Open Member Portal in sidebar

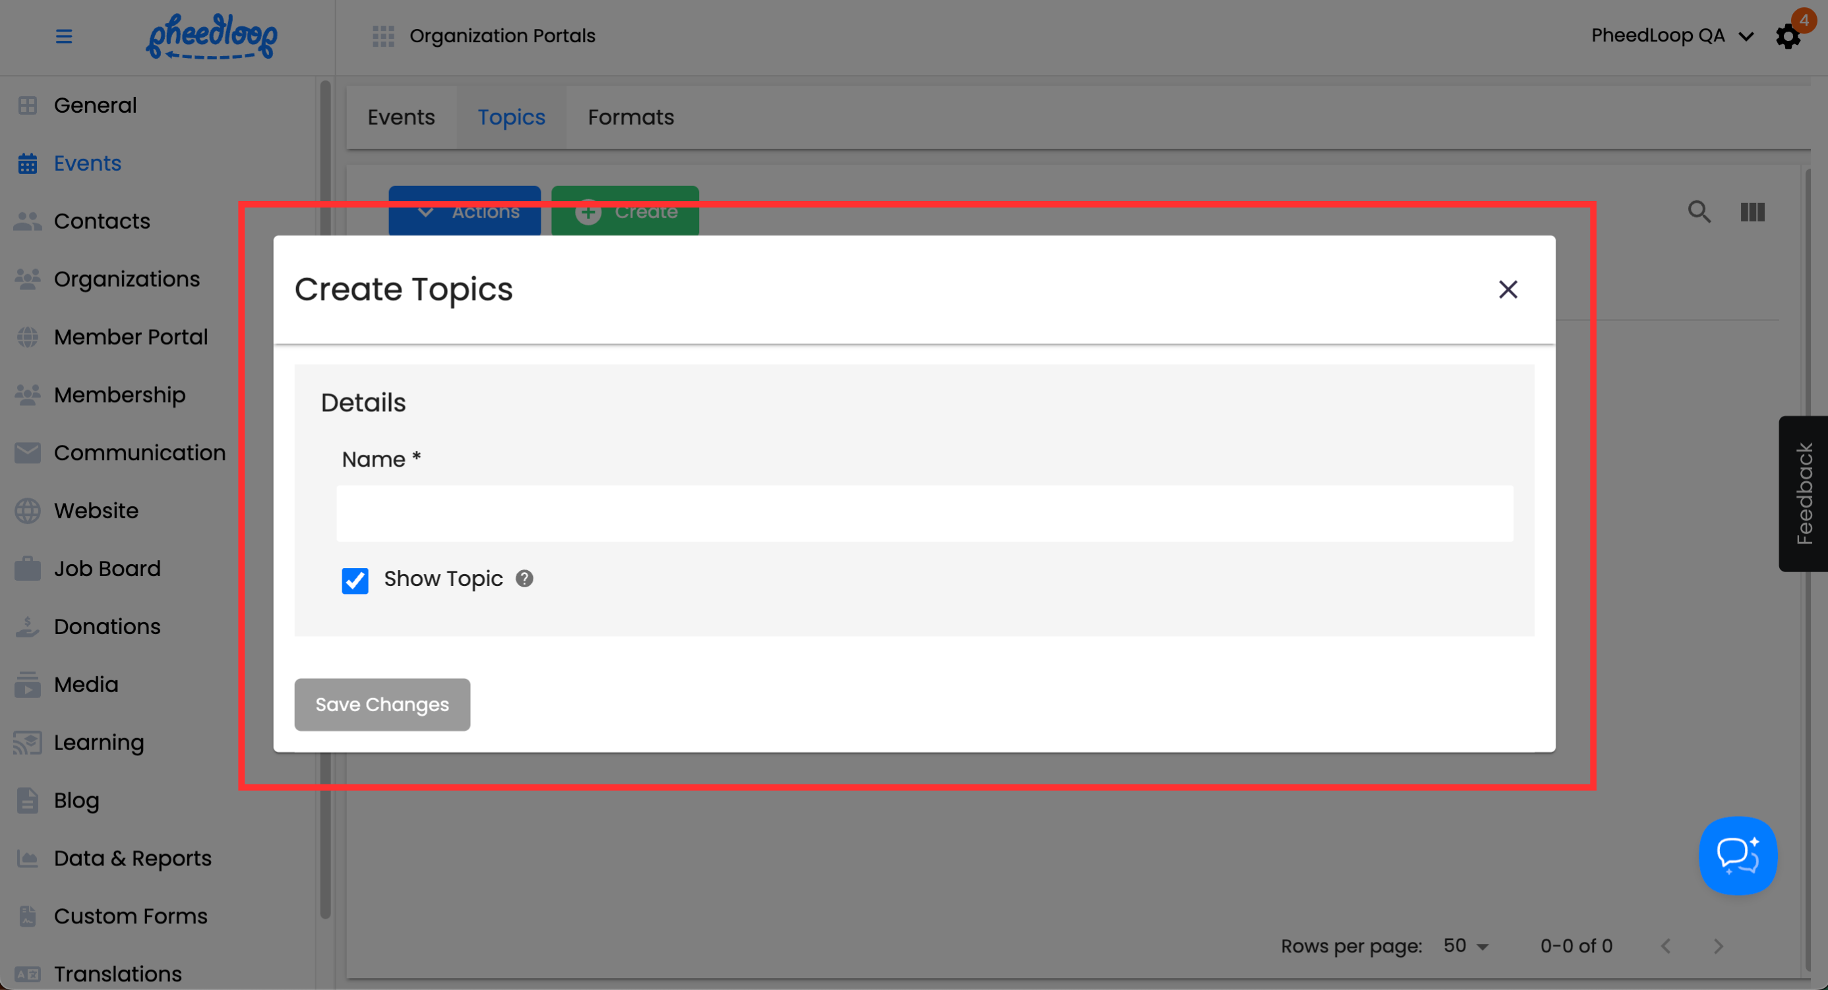[x=131, y=337]
